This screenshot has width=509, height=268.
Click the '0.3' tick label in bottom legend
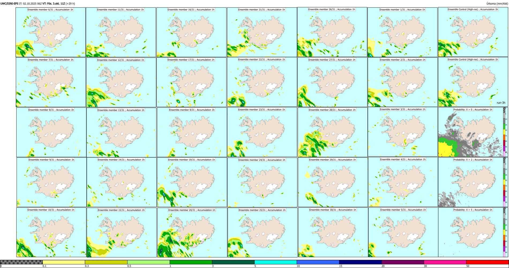[x=87, y=266]
